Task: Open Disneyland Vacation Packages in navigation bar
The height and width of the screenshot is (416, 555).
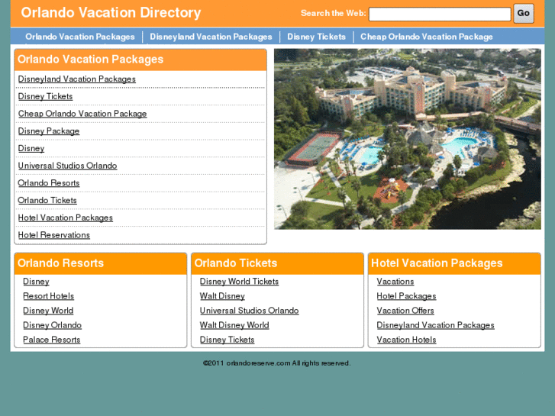Action: [211, 37]
